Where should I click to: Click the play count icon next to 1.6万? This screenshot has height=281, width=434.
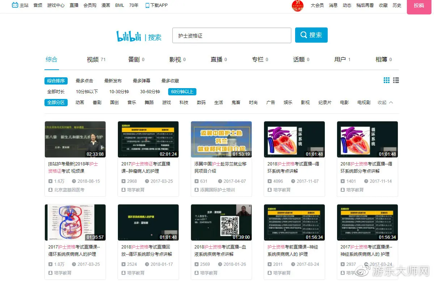pos(50,181)
